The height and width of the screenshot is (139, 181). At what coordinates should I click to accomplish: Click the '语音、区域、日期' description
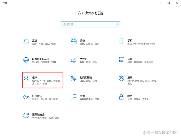pyautogui.click(x=88, y=81)
